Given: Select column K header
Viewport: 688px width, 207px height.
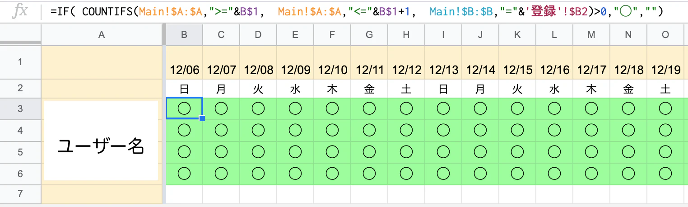Looking at the screenshot, I should tap(517, 34).
